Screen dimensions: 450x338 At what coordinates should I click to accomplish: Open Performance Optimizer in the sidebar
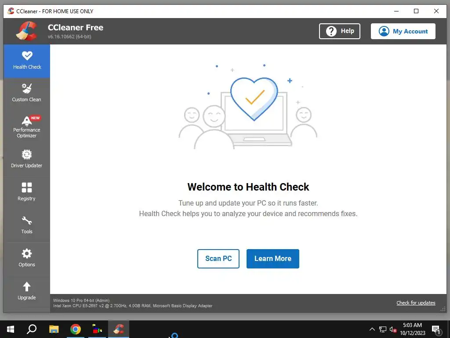(27, 127)
